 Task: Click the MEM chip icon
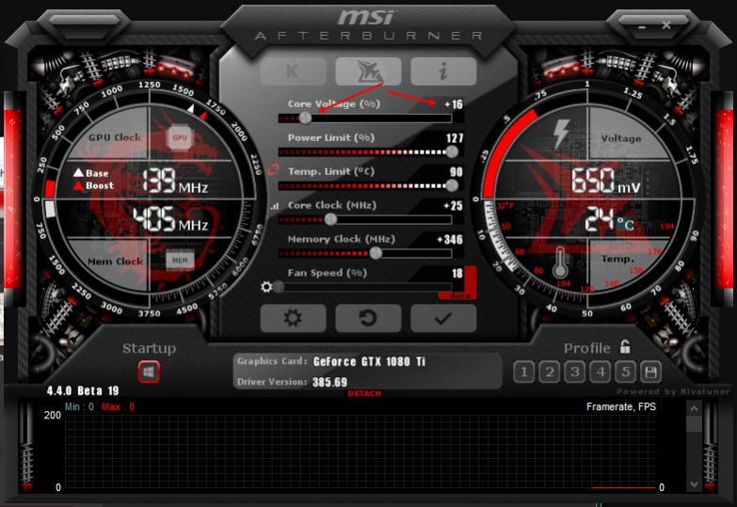180,260
